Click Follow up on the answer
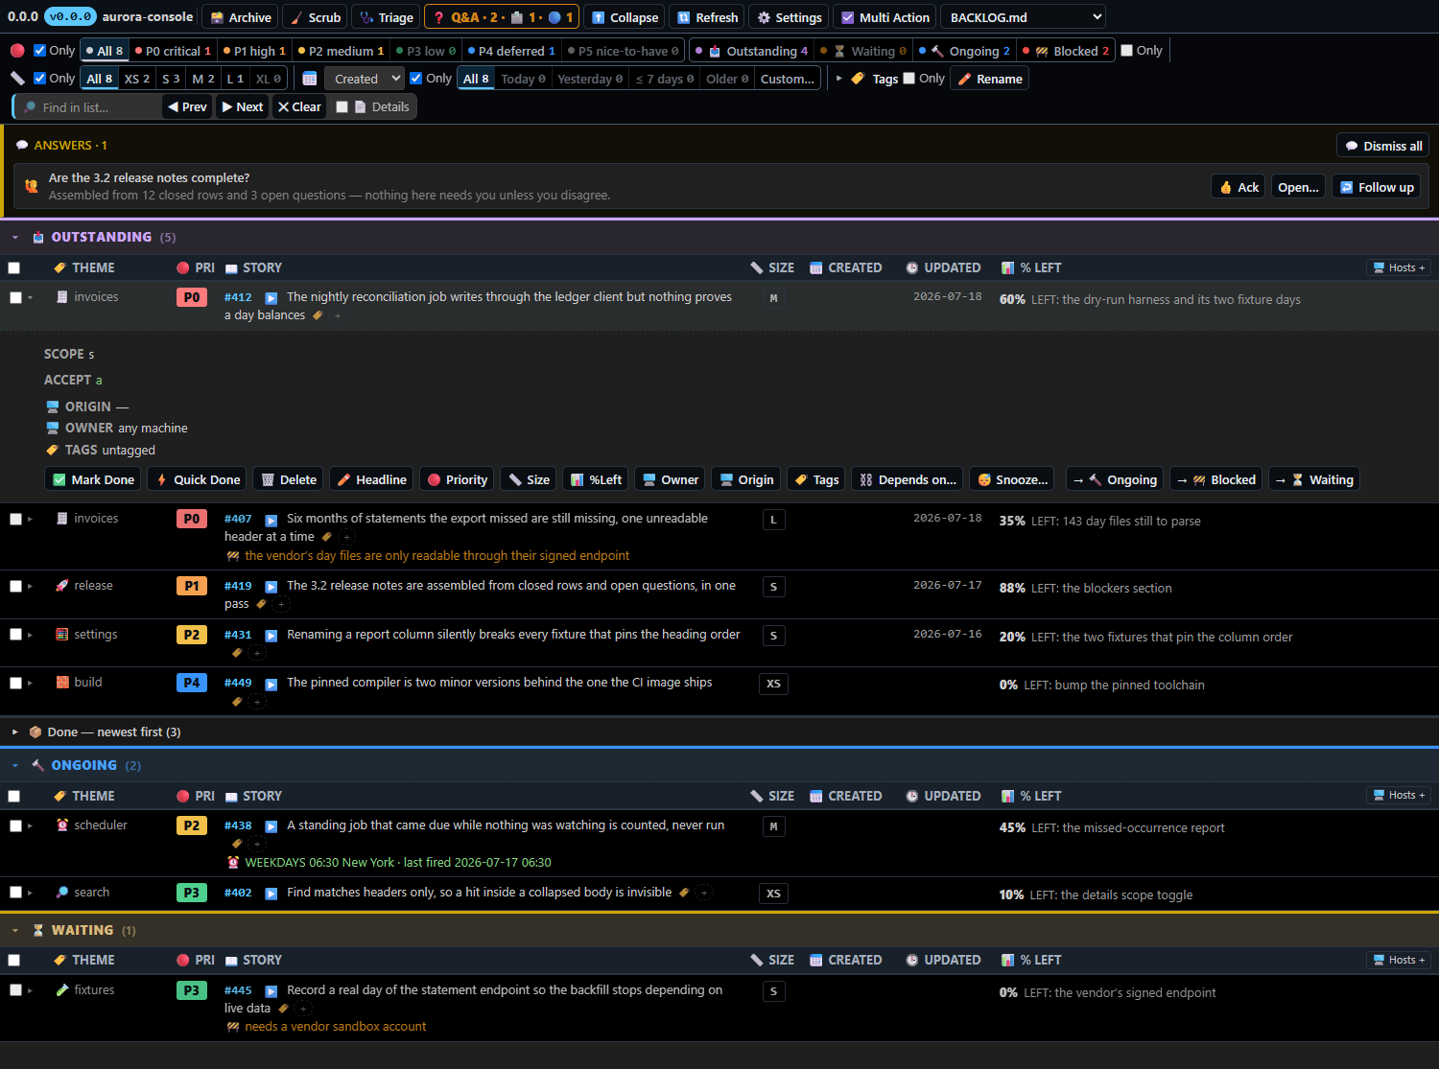This screenshot has height=1069, width=1439. click(1377, 187)
